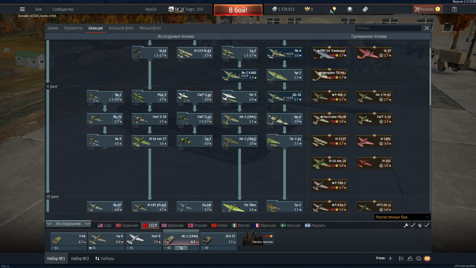Select the Ил-2 (1941) aircraft
The width and height of the screenshot is (476, 268).
[239, 119]
